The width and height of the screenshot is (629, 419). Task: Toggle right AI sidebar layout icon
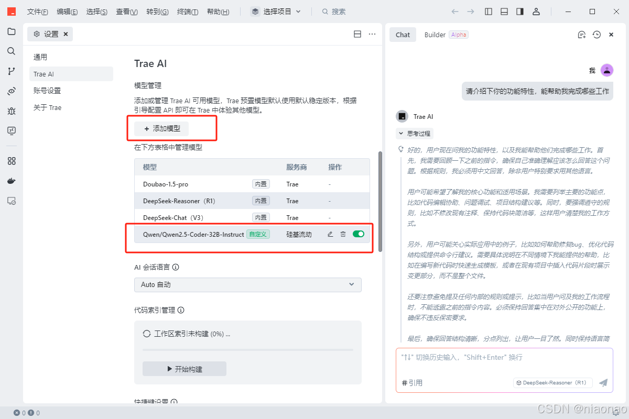tap(520, 12)
